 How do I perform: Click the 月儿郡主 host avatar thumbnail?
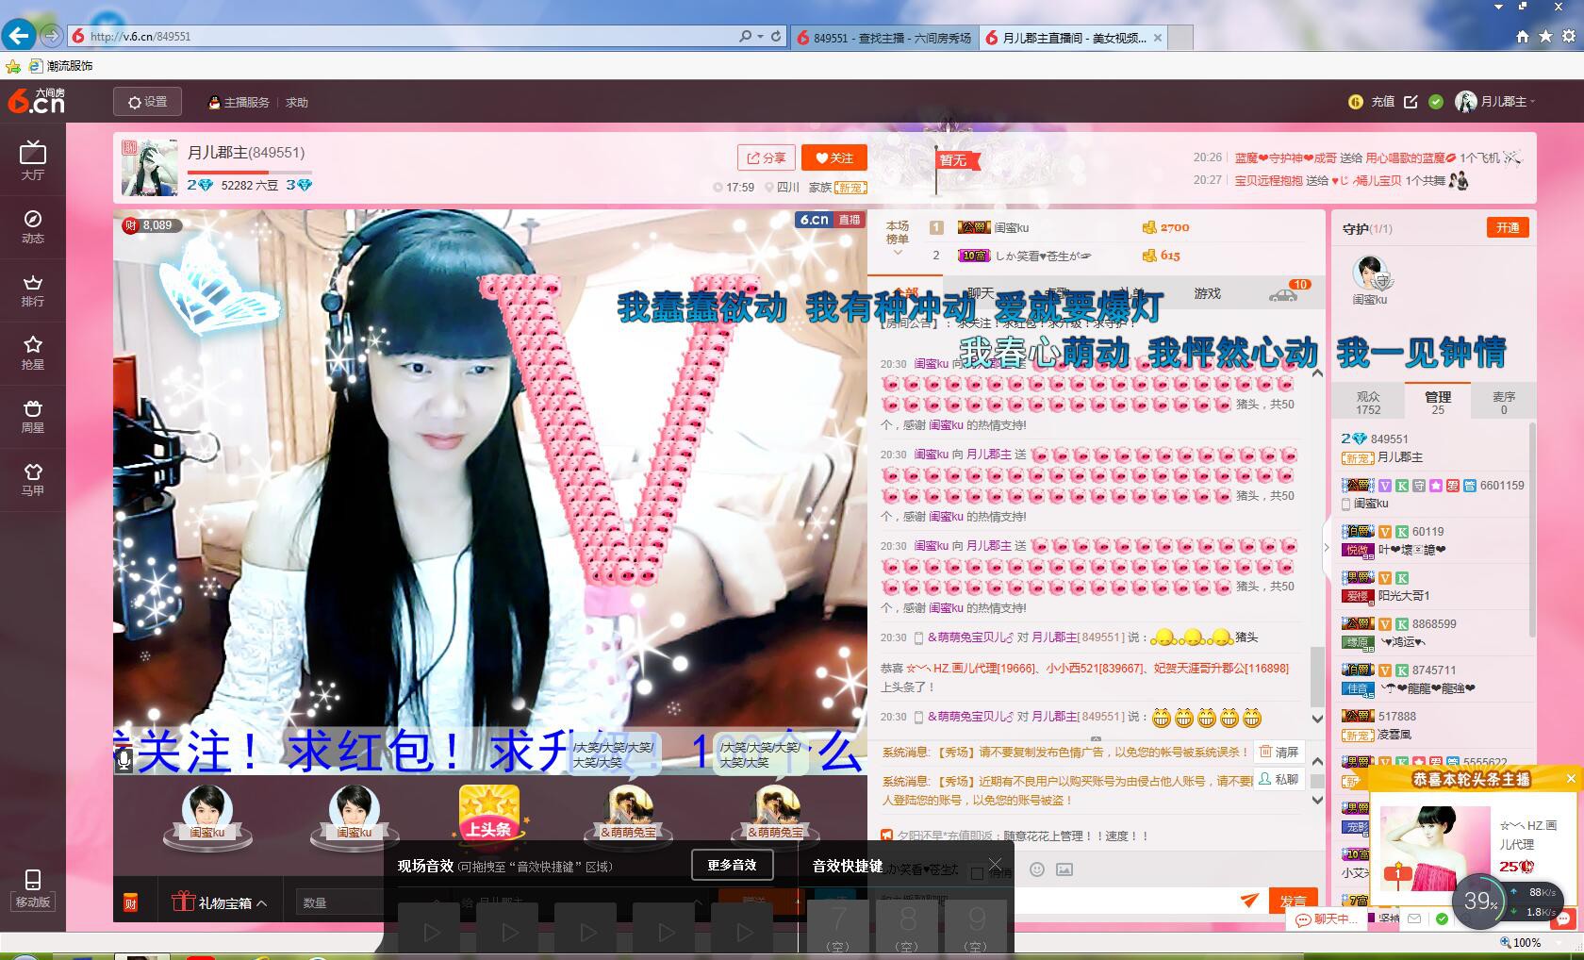click(150, 168)
